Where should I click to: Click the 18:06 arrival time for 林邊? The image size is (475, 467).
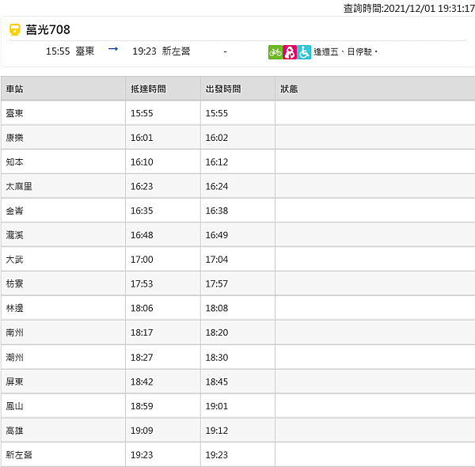point(142,309)
